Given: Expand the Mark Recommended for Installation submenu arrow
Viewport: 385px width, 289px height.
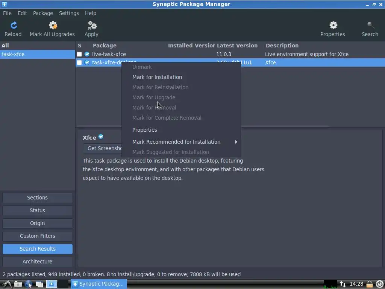Looking at the screenshot, I should [x=236, y=142].
